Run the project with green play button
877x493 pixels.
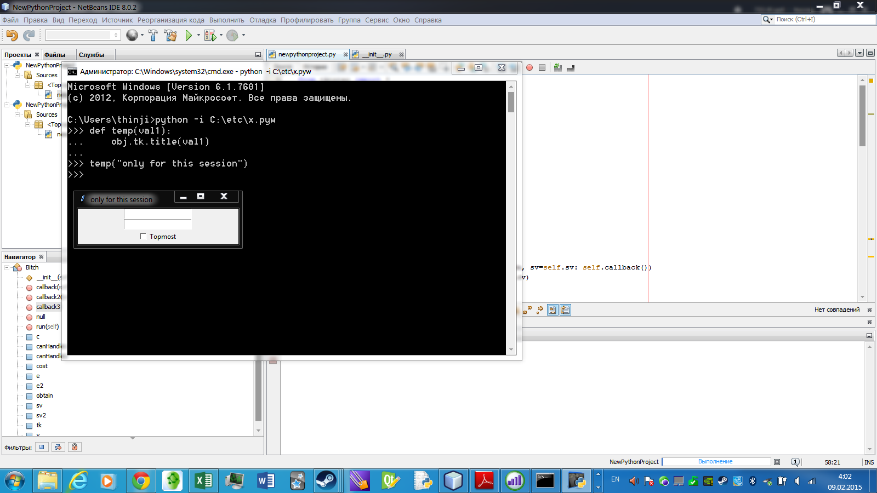pyautogui.click(x=189, y=36)
